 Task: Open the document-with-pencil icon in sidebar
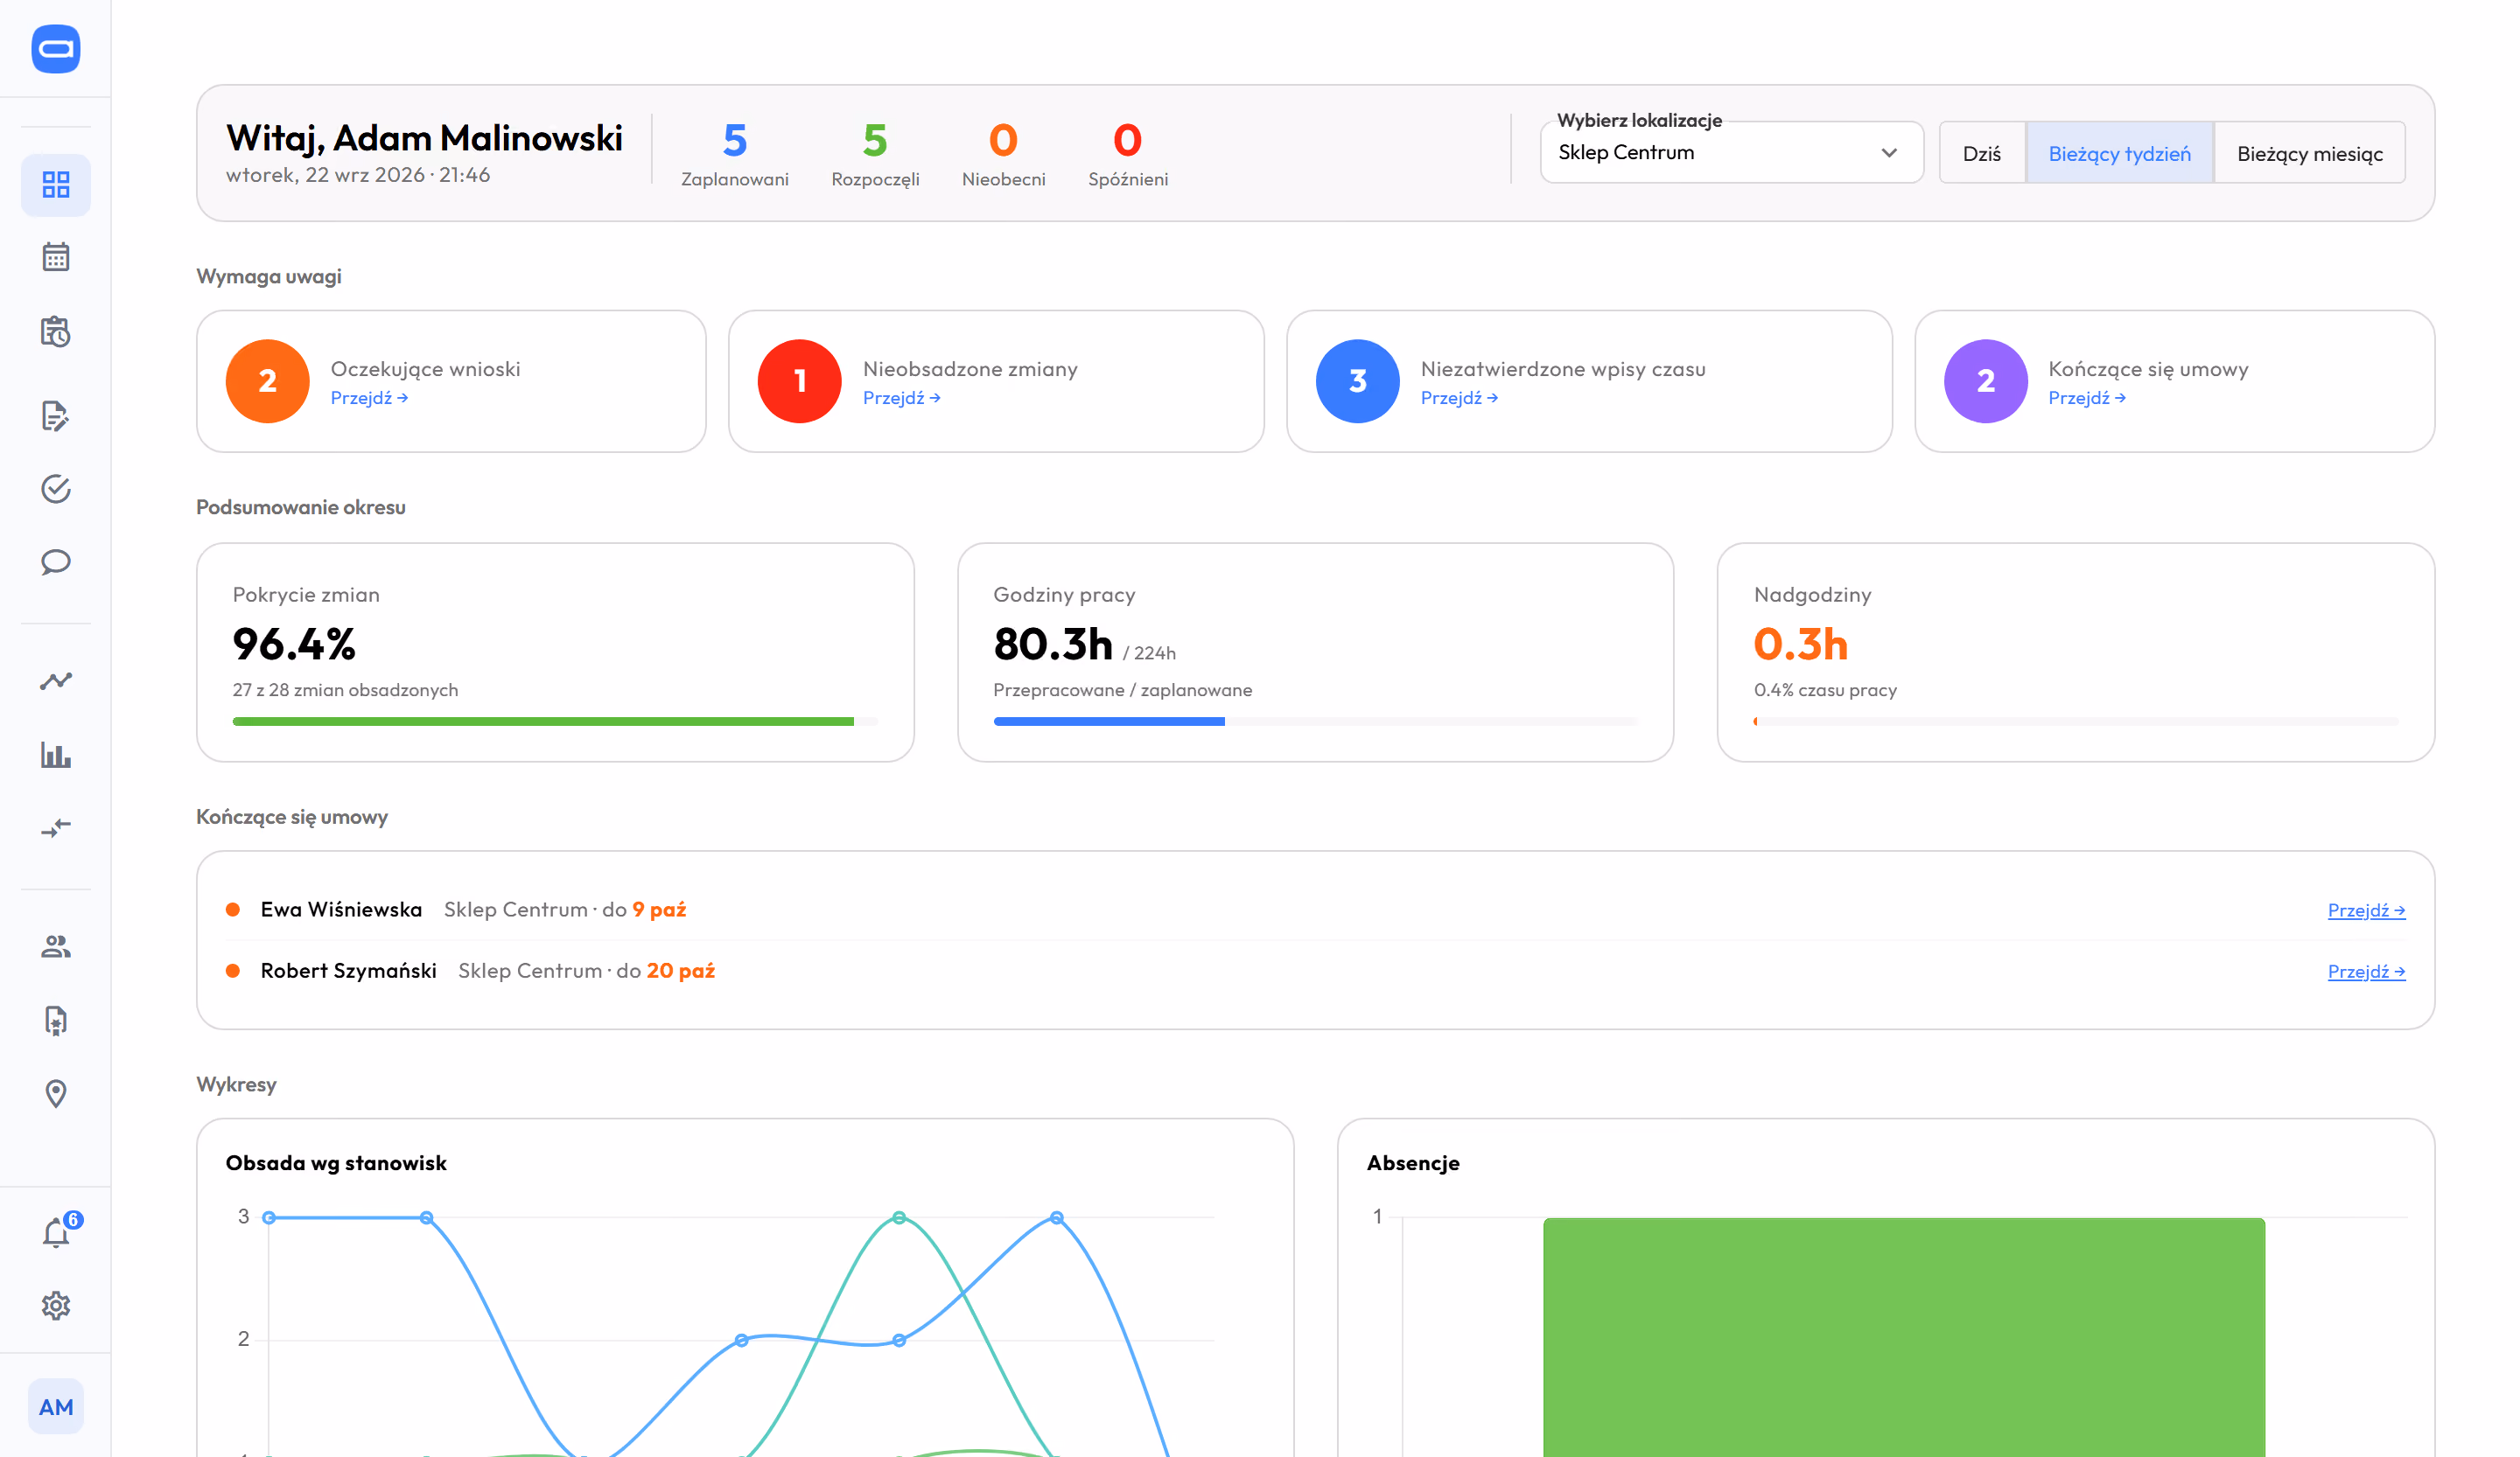click(56, 415)
